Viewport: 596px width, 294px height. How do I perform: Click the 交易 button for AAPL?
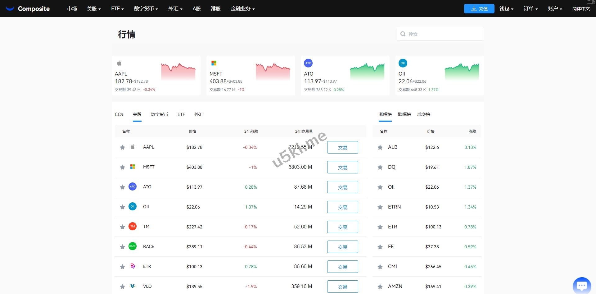click(342, 147)
